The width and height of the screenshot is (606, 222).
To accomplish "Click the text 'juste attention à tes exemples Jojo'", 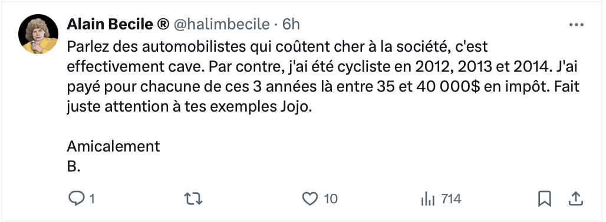I will [x=189, y=107].
